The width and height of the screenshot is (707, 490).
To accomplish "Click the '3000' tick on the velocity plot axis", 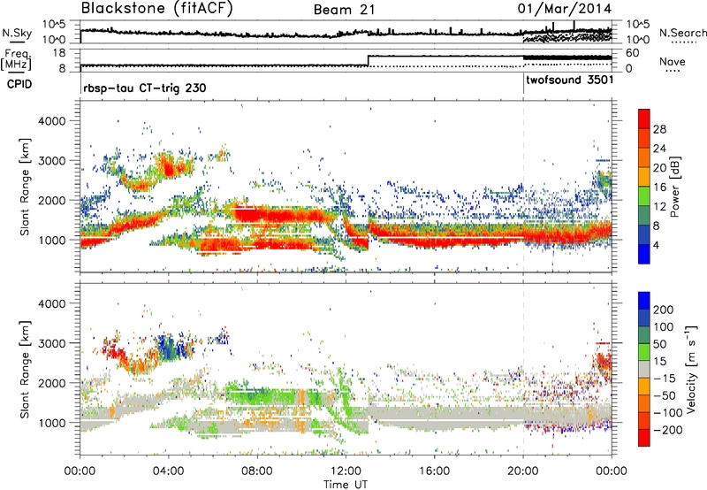I will click(x=51, y=343).
